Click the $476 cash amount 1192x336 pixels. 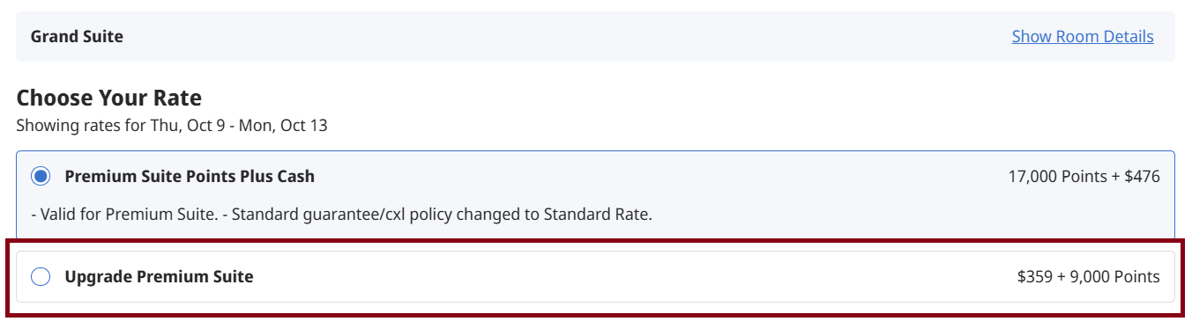click(1143, 177)
